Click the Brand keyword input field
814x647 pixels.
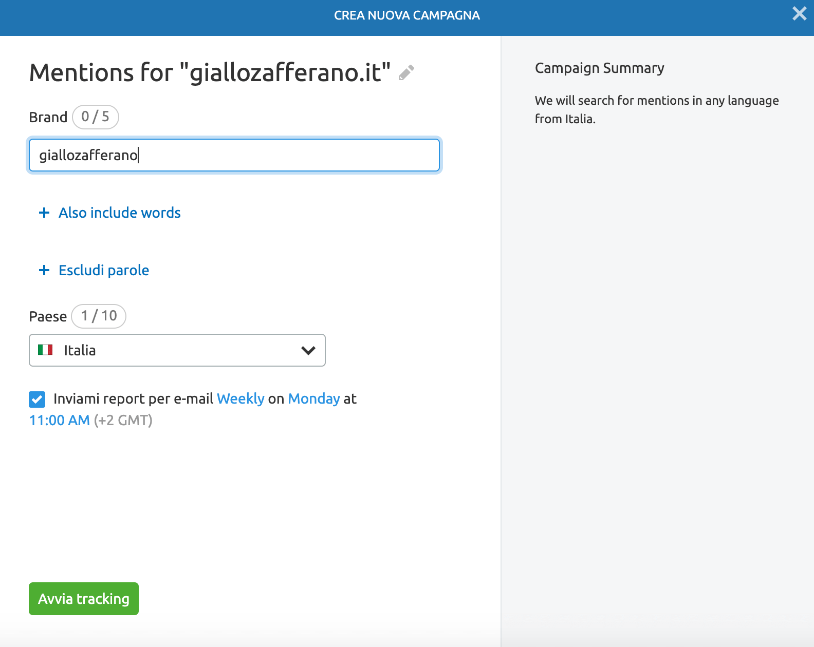(234, 155)
